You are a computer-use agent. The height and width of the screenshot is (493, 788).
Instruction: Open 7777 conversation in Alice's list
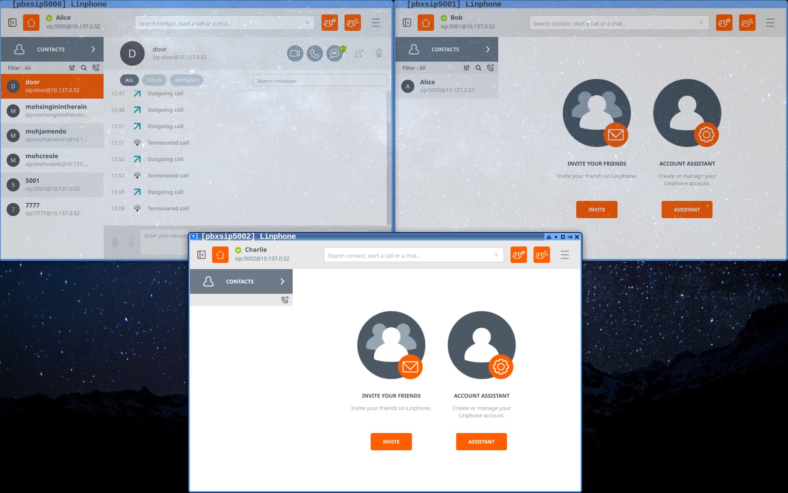point(52,209)
